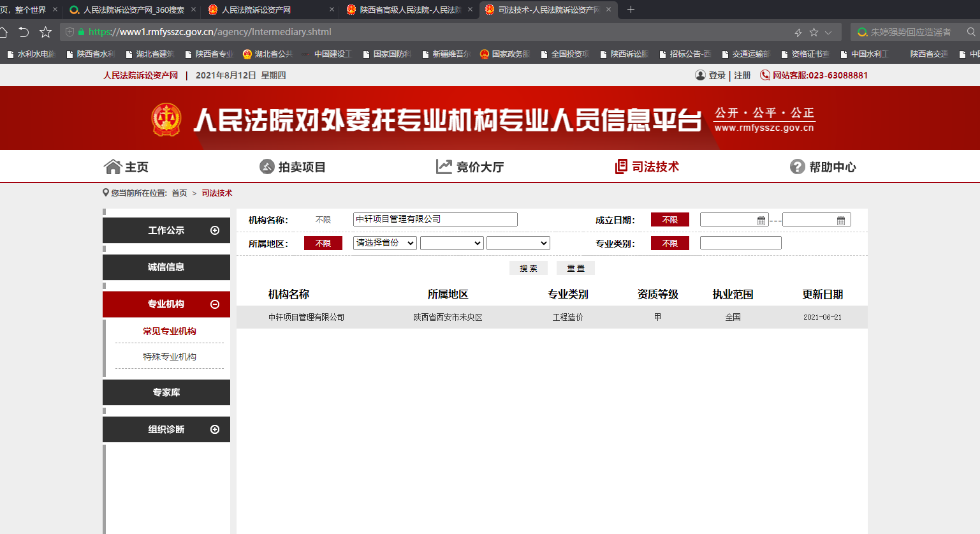
Task: Switch to the 陕西省高级人民法院 browser tab
Action: (x=409, y=10)
